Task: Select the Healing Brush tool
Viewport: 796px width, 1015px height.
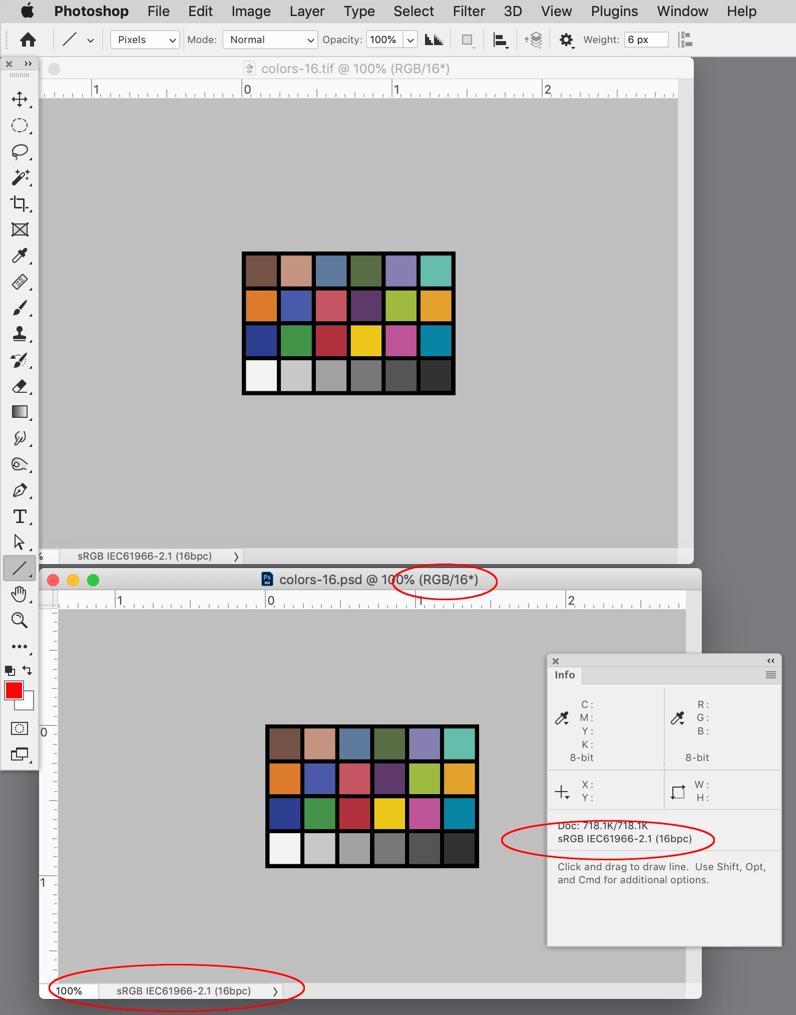Action: coord(20,282)
